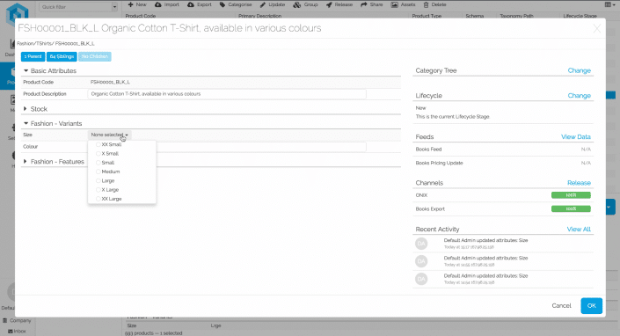This screenshot has height=336, width=620.
Task: Confirm with the OK button
Action: pos(592,305)
